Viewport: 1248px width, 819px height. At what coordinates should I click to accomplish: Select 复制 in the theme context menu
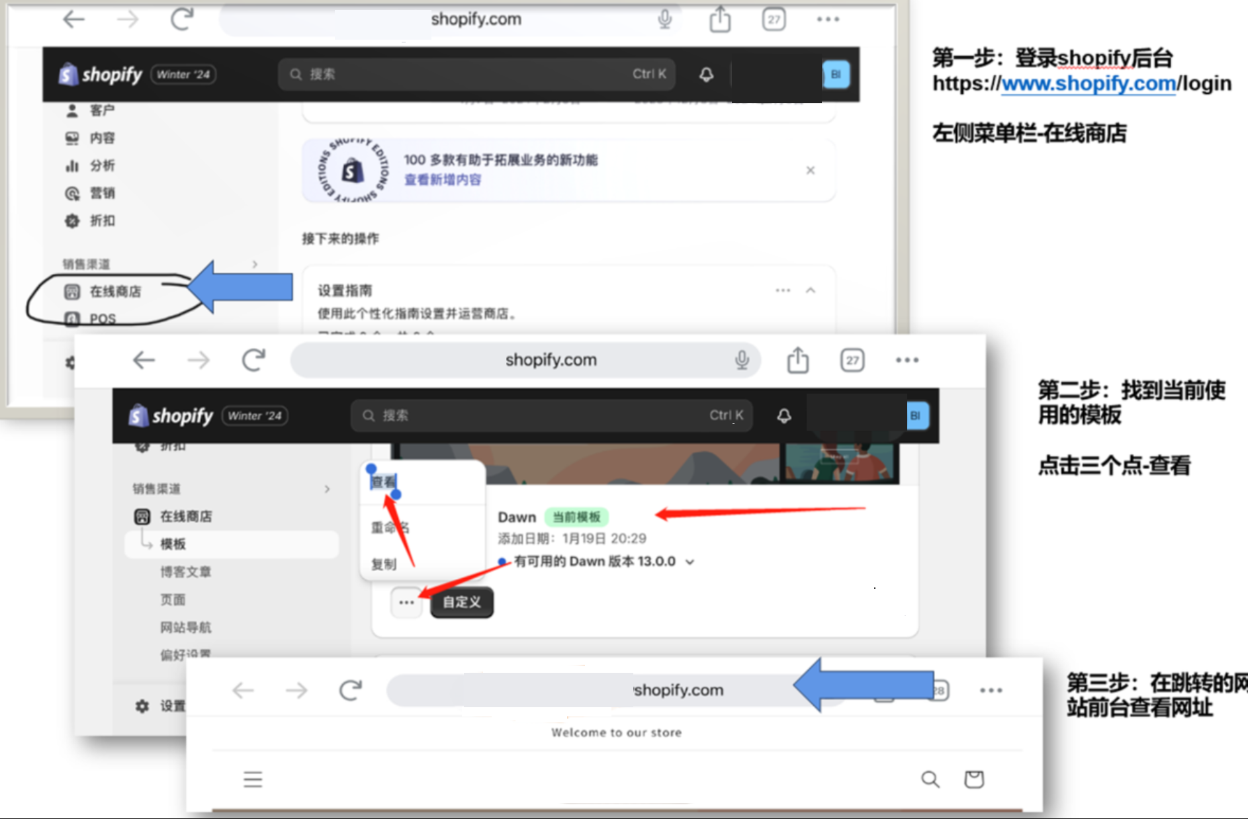pos(384,564)
